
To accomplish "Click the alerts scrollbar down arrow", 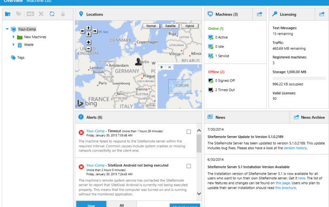I will (199, 194).
